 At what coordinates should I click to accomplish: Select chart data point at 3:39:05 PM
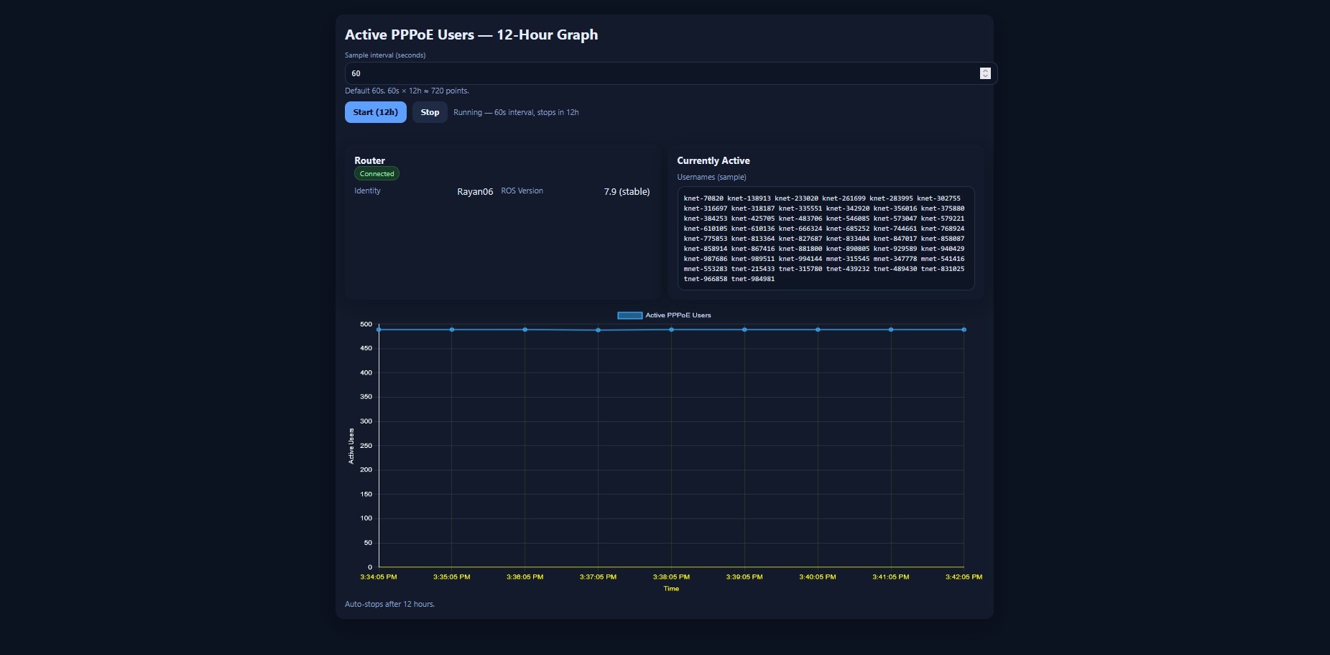744,330
